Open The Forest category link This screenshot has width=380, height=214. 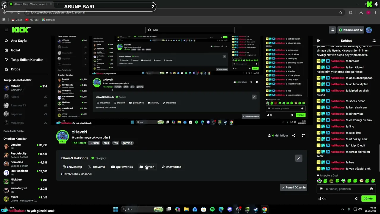(79, 143)
